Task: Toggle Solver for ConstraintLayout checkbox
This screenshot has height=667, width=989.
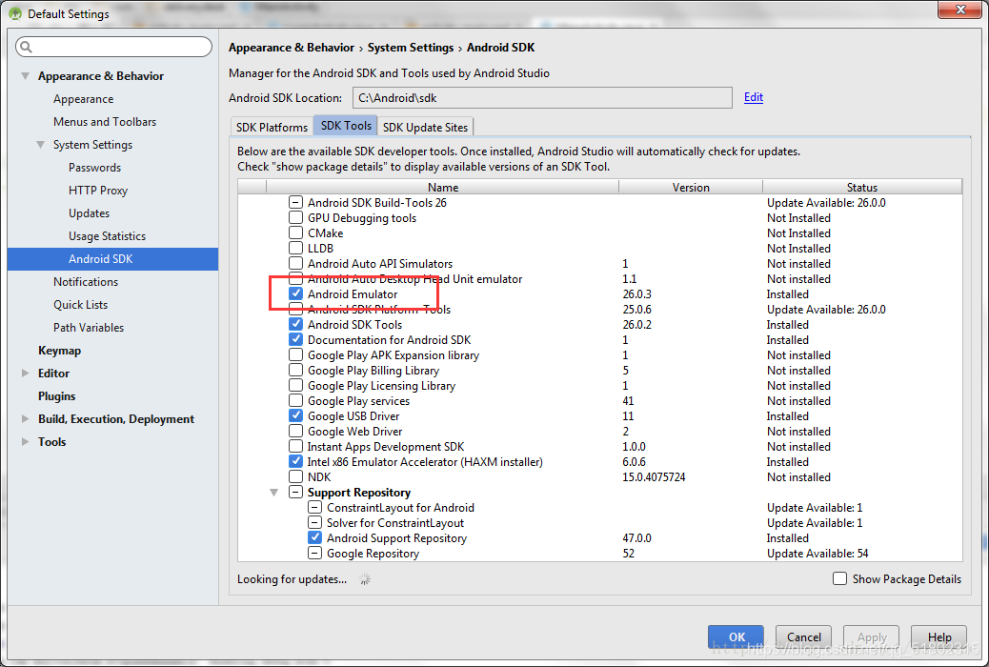Action: coord(314,522)
